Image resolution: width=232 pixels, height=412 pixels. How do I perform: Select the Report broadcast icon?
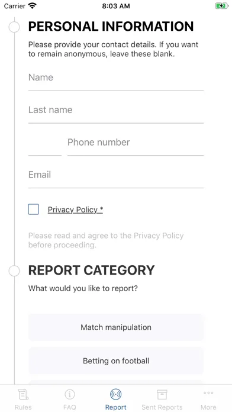click(x=116, y=394)
